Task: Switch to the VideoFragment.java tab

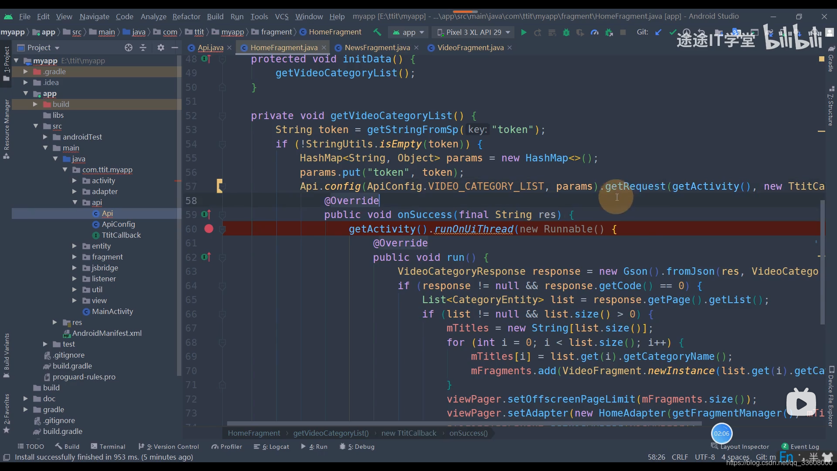Action: coord(470,48)
